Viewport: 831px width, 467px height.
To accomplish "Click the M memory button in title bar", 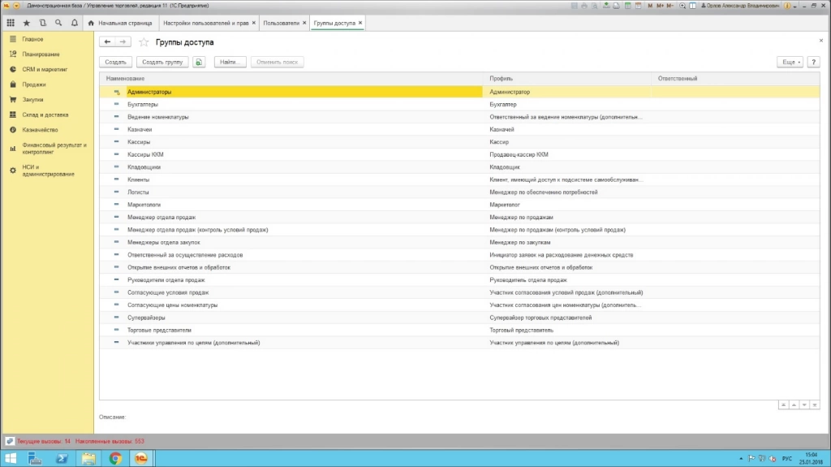I will [650, 6].
